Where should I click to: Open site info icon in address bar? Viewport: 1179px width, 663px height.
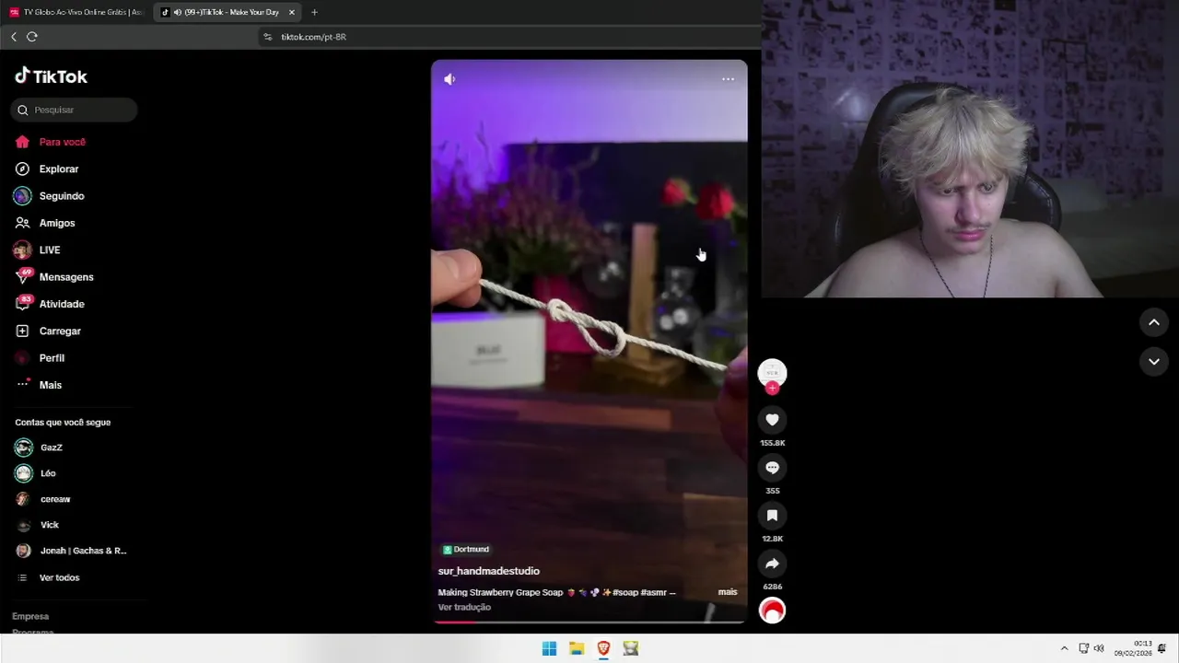[268, 37]
